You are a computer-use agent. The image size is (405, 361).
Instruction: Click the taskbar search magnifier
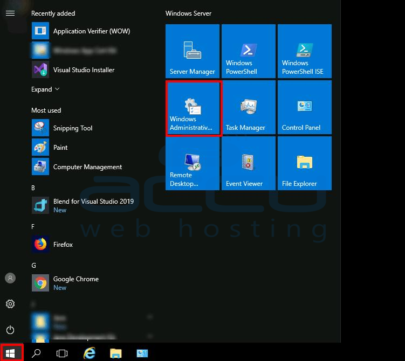tap(36, 353)
